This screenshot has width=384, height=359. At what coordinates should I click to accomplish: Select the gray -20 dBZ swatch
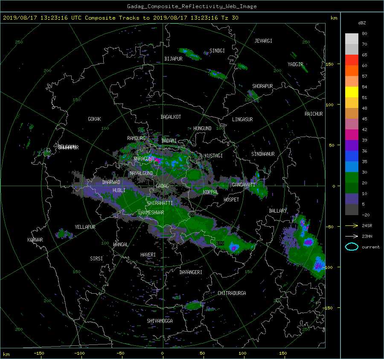352,210
